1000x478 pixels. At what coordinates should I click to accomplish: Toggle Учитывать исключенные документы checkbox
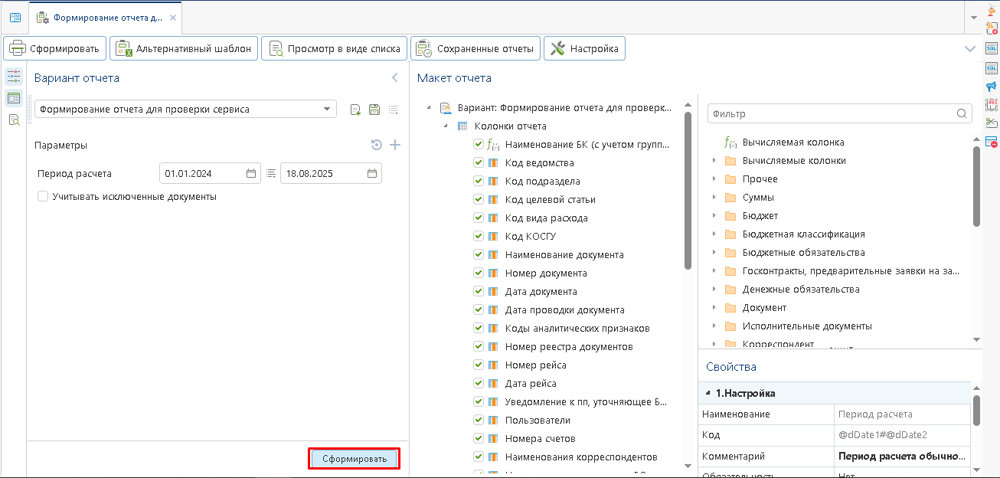pos(43,196)
